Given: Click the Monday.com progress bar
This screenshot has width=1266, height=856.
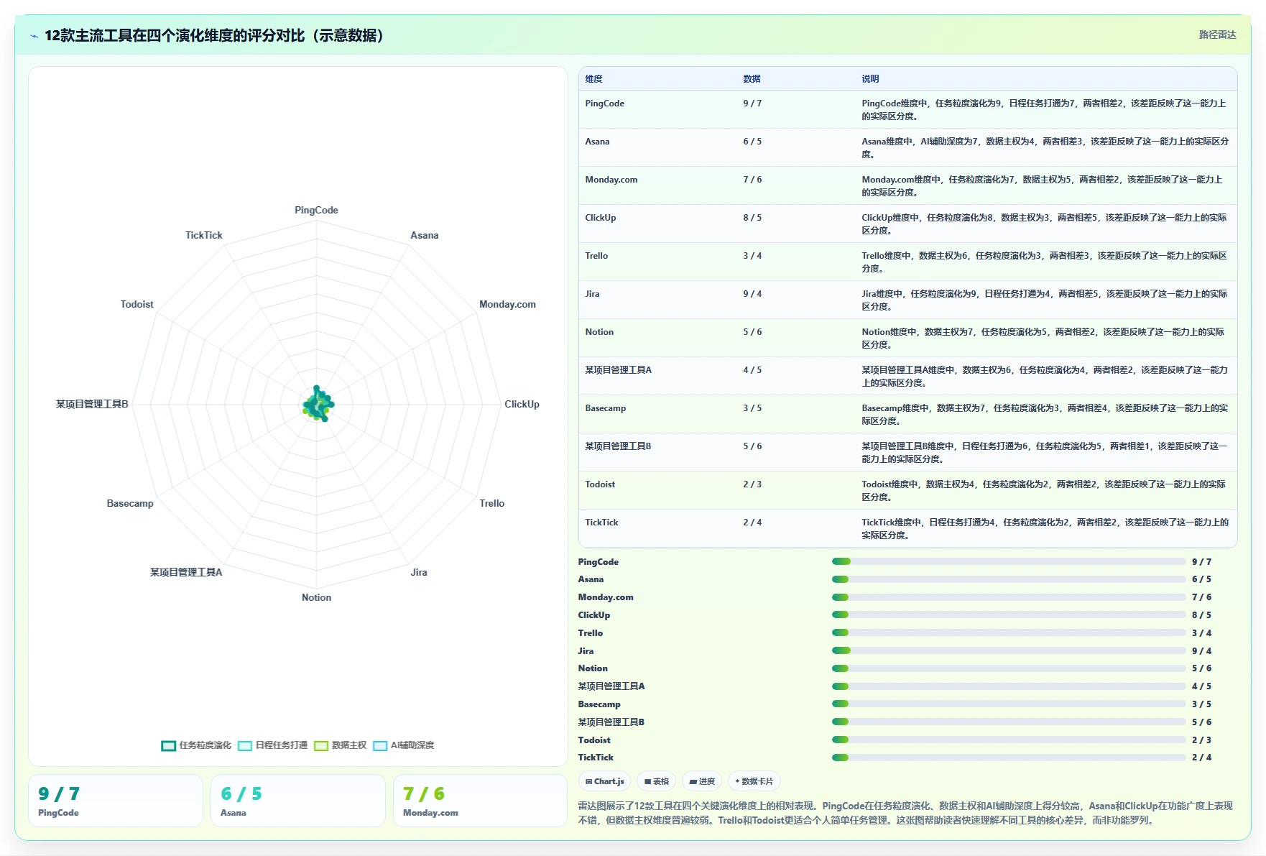Looking at the screenshot, I should click(x=1009, y=597).
